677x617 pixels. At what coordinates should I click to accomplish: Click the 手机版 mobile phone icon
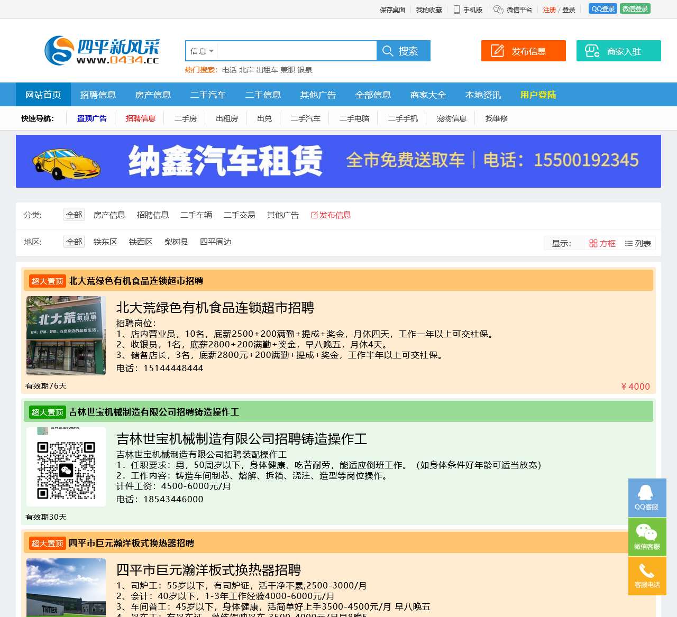456,10
